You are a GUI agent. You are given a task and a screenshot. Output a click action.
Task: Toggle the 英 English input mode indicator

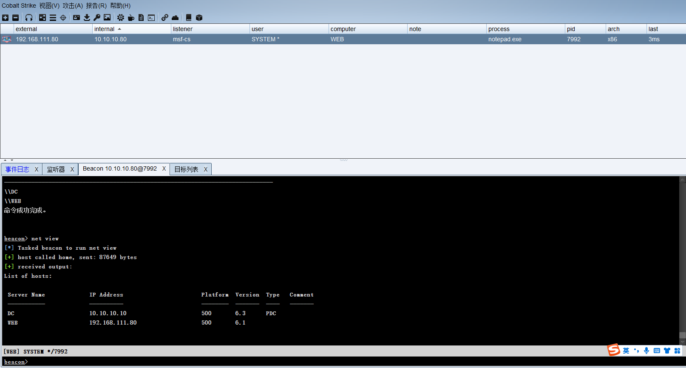point(626,351)
